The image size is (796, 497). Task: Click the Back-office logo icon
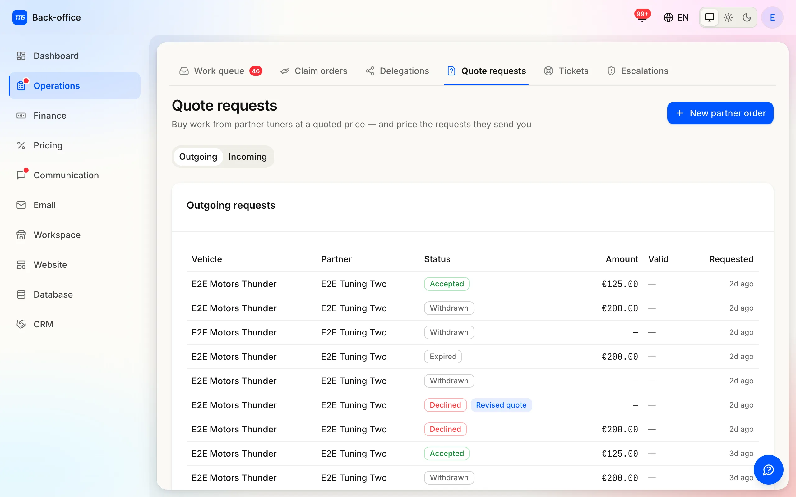pyautogui.click(x=20, y=17)
